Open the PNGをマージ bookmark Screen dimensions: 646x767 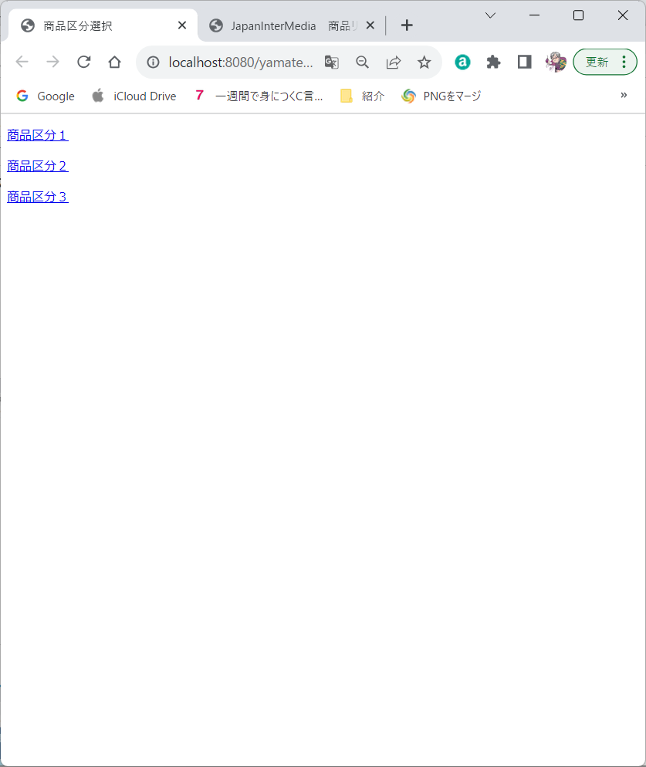(x=441, y=96)
